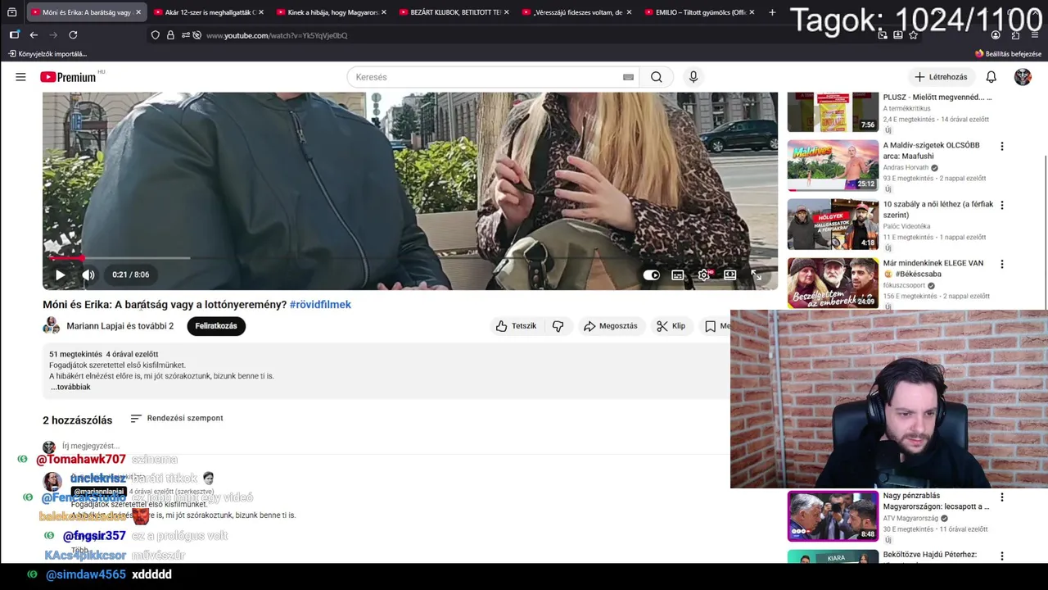Open the tracking protection shield icon
1048x590 pixels.
pos(156,35)
